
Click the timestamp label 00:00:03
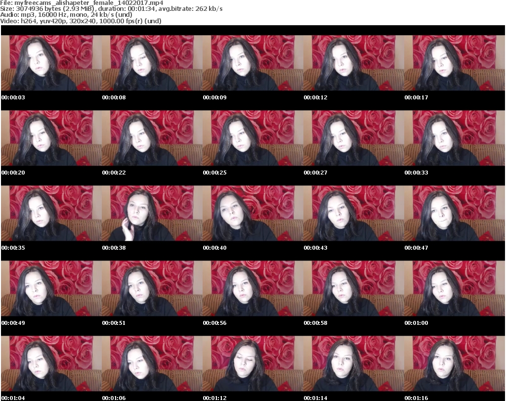13,97
